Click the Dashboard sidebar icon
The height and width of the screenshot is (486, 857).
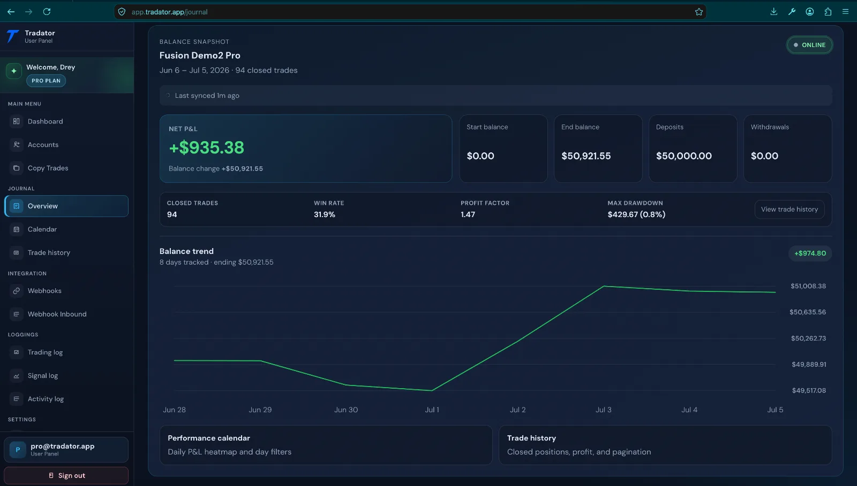click(17, 121)
